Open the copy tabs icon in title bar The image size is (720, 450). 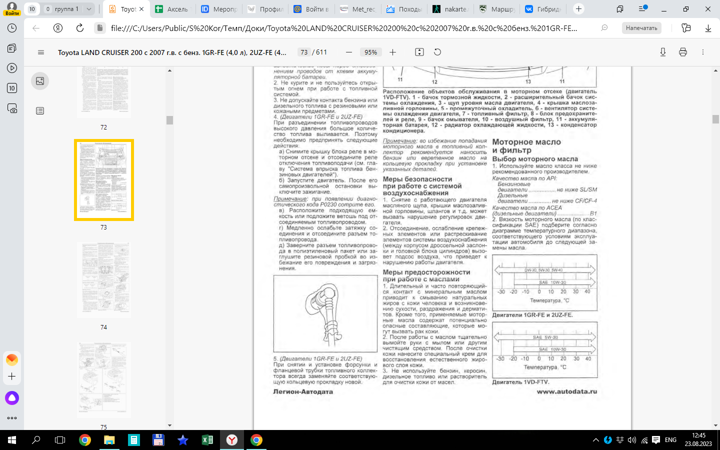pos(620,9)
